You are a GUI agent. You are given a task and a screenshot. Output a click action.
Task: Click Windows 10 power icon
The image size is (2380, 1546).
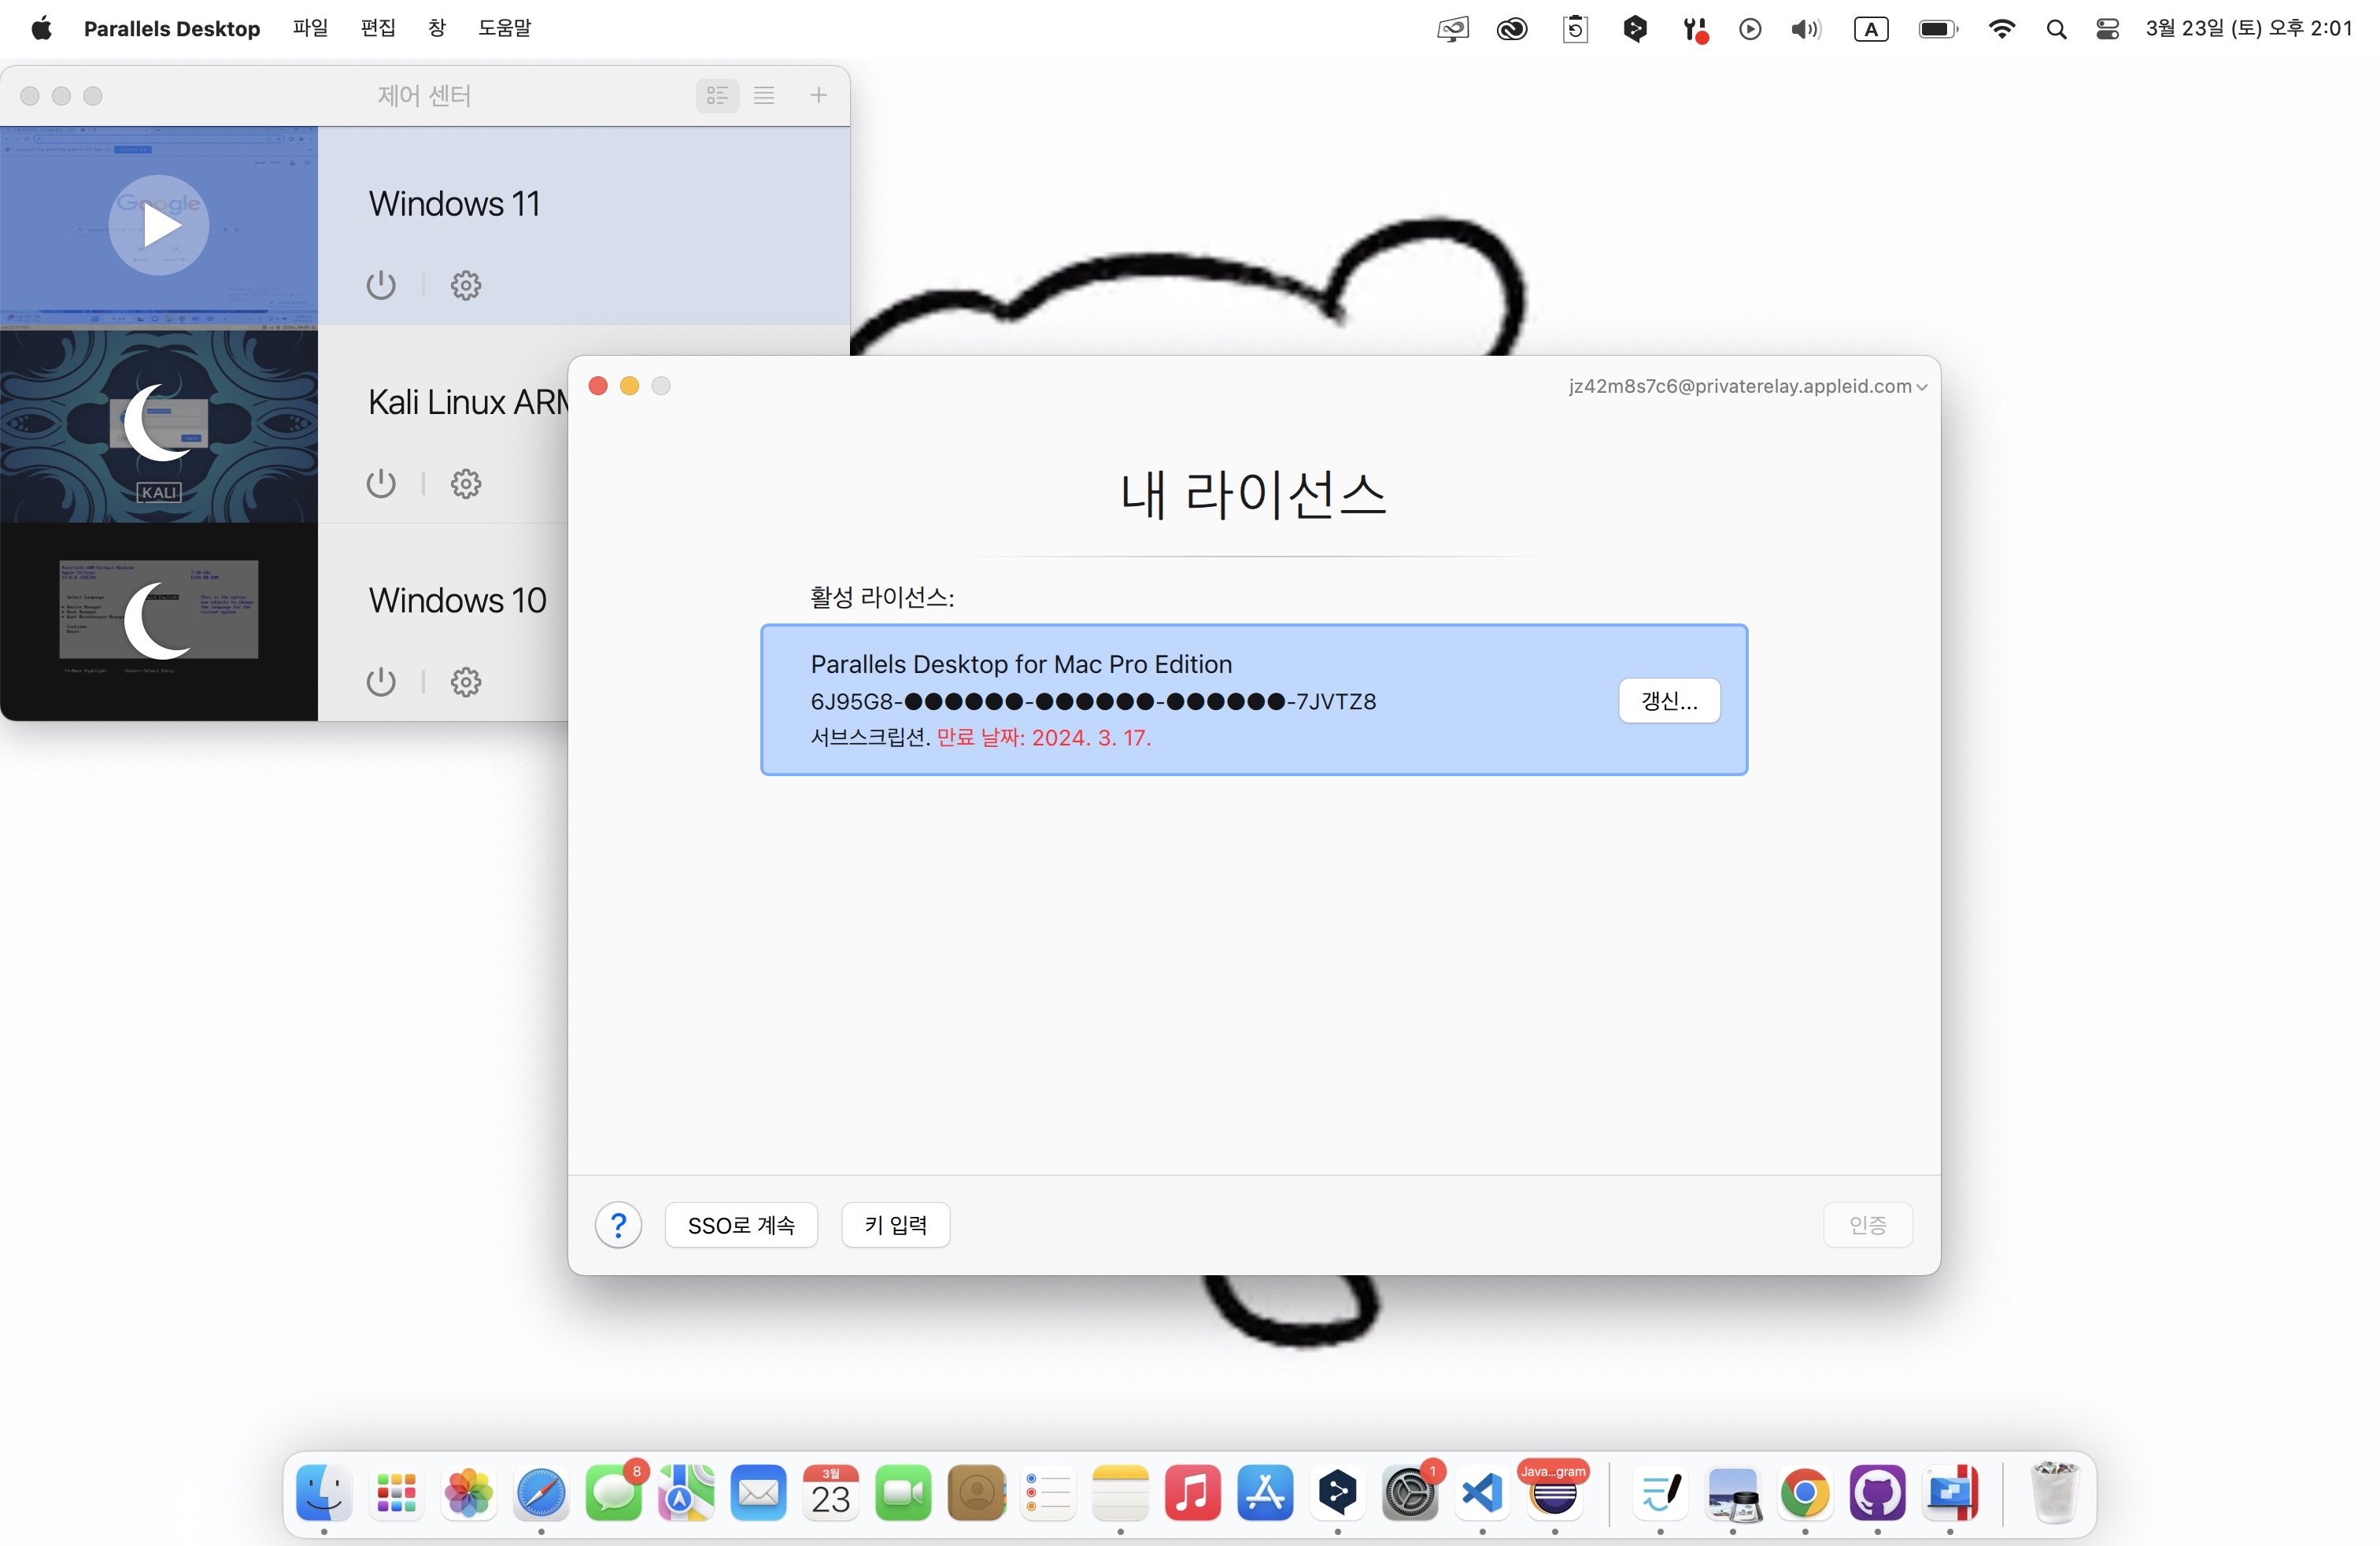pos(381,682)
